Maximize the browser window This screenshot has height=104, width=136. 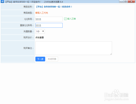click(125, 2)
